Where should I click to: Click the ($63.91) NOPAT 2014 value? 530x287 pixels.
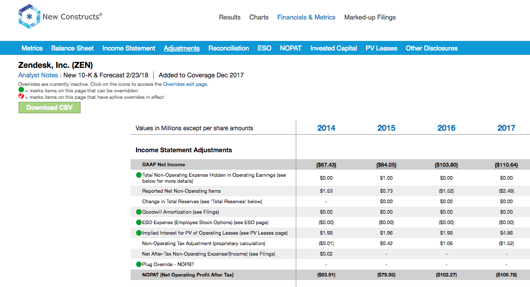(x=326, y=275)
